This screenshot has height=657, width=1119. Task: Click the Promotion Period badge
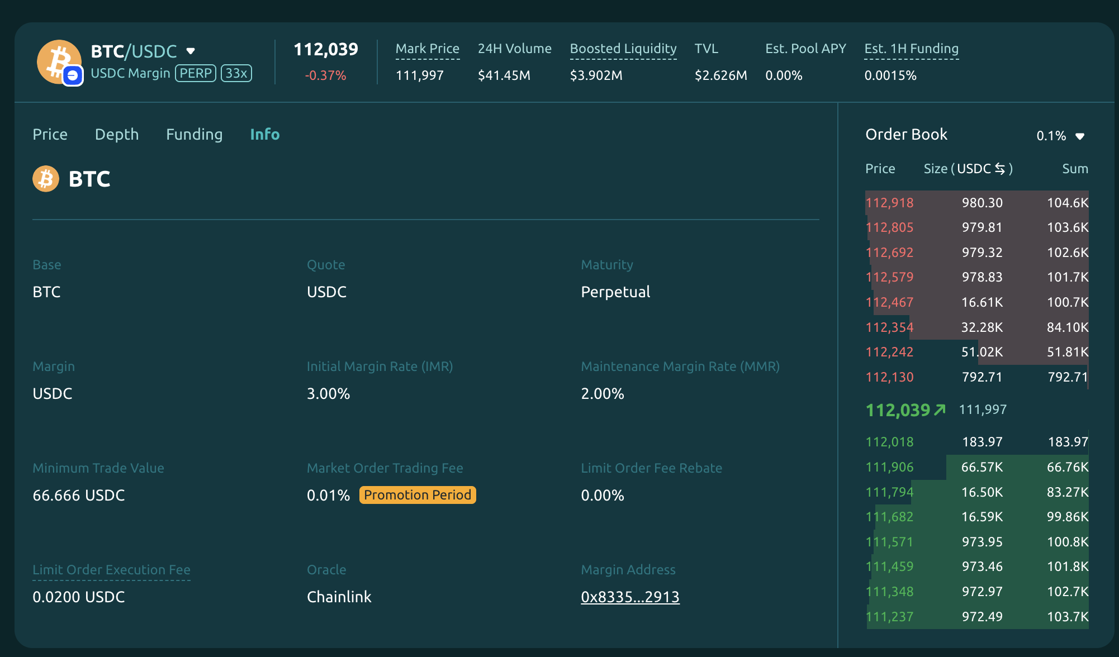point(417,495)
